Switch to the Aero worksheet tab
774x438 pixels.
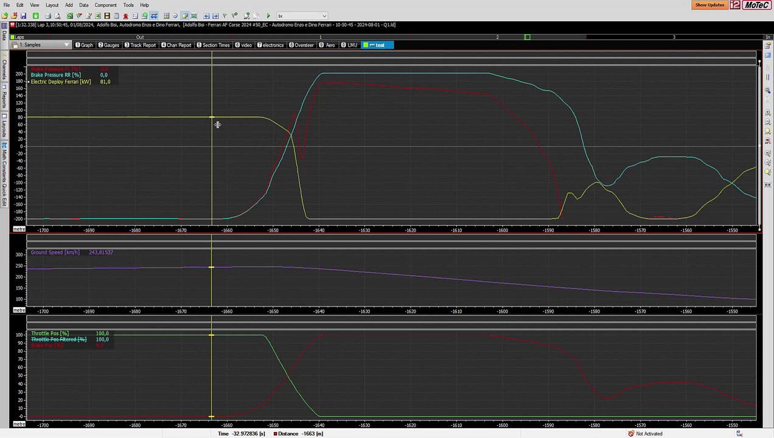pyautogui.click(x=327, y=45)
